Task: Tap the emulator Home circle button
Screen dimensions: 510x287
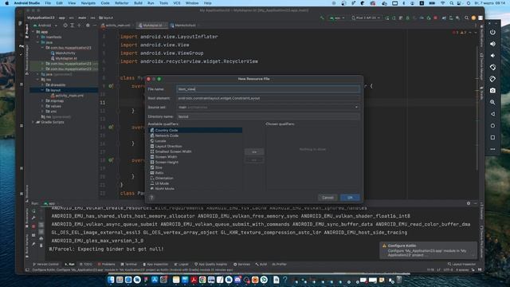Action: tap(492, 126)
